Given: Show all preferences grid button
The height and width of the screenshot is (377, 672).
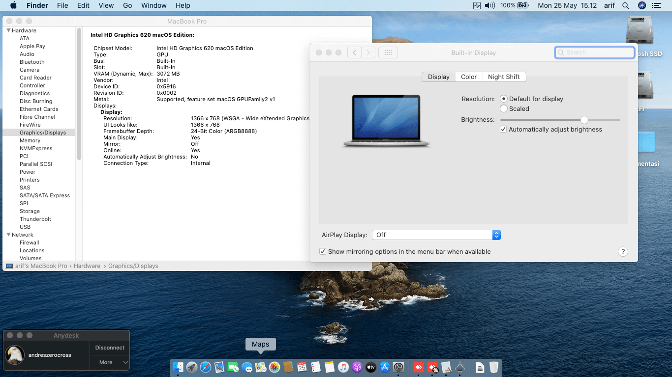Looking at the screenshot, I should 388,53.
